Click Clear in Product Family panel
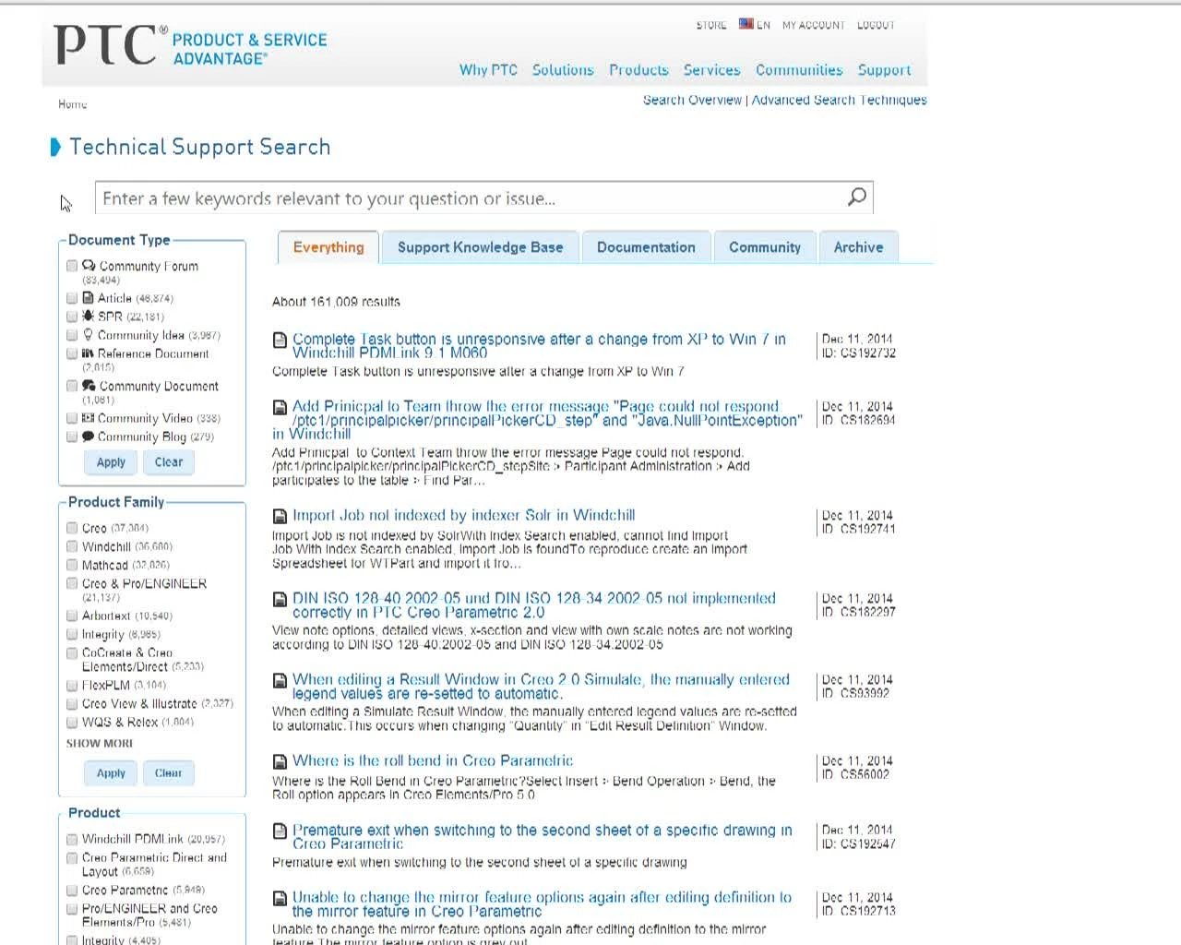Image resolution: width=1181 pixels, height=945 pixels. tap(168, 773)
